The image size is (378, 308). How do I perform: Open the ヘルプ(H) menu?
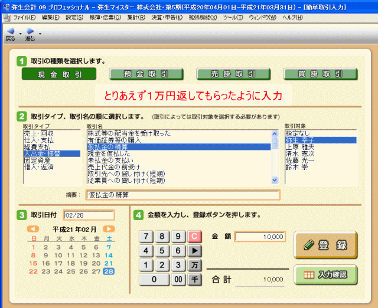pyautogui.click(x=293, y=18)
